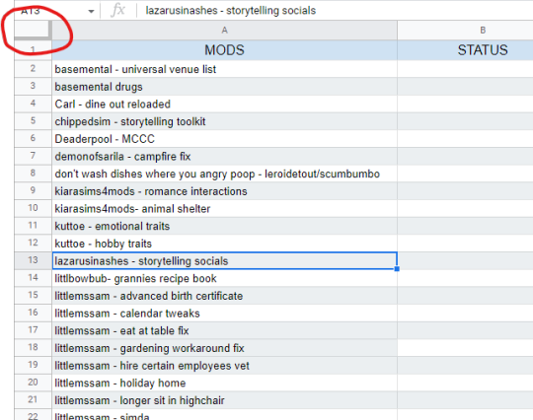Select column A header
Screen dimensions: 533x420
coord(224,31)
